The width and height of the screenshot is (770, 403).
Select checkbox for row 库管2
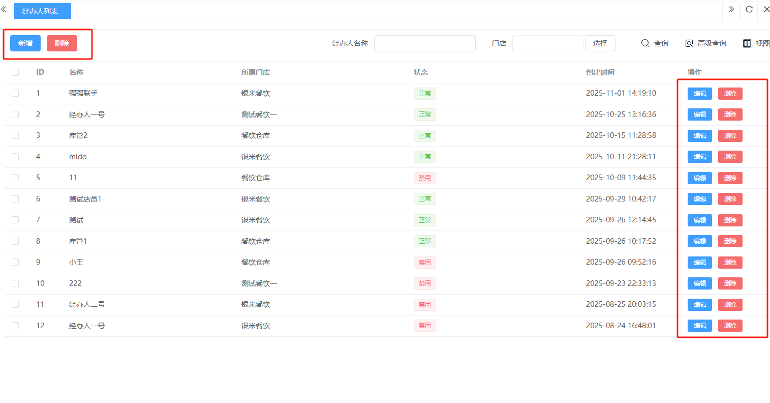click(x=15, y=135)
